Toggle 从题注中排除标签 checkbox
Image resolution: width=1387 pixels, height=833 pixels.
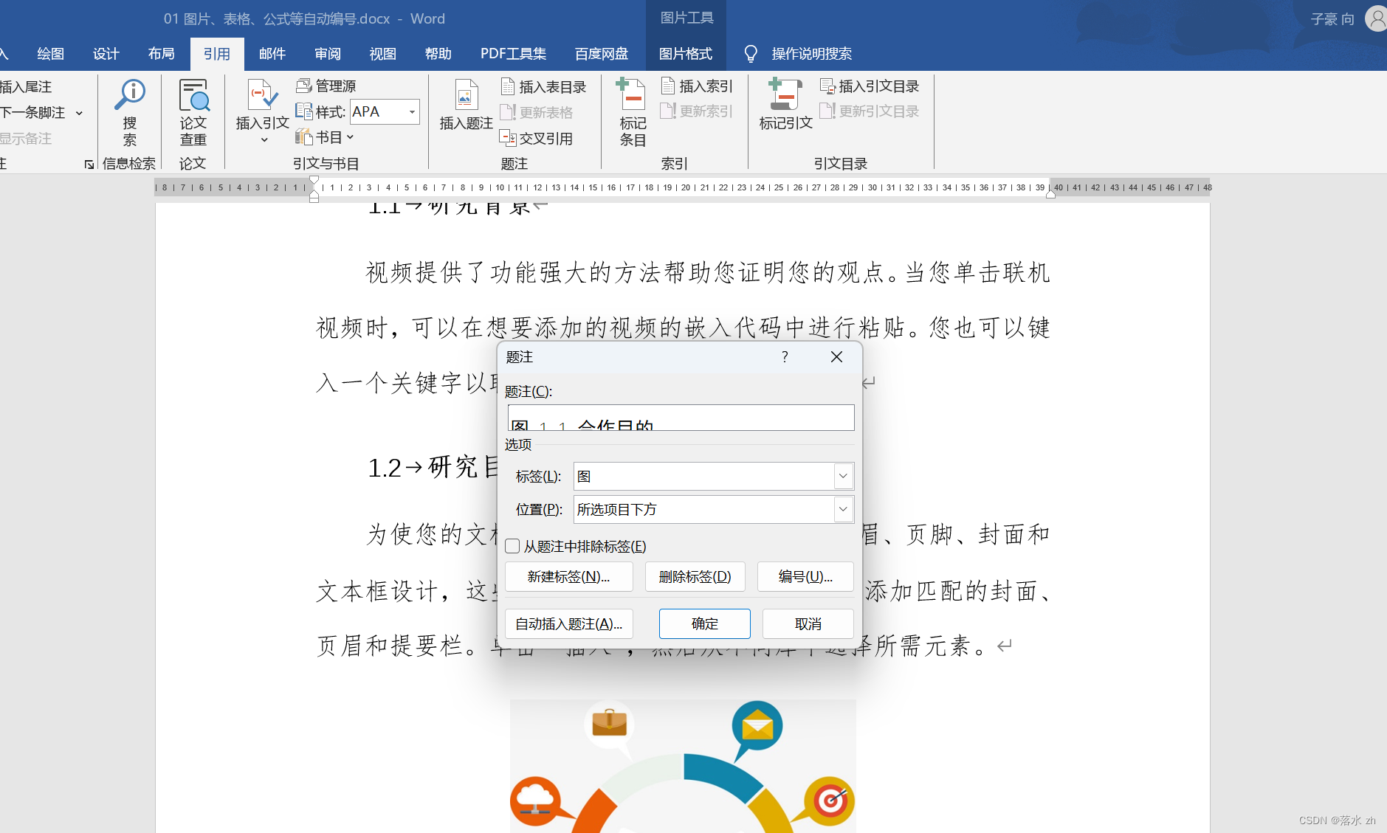tap(512, 547)
